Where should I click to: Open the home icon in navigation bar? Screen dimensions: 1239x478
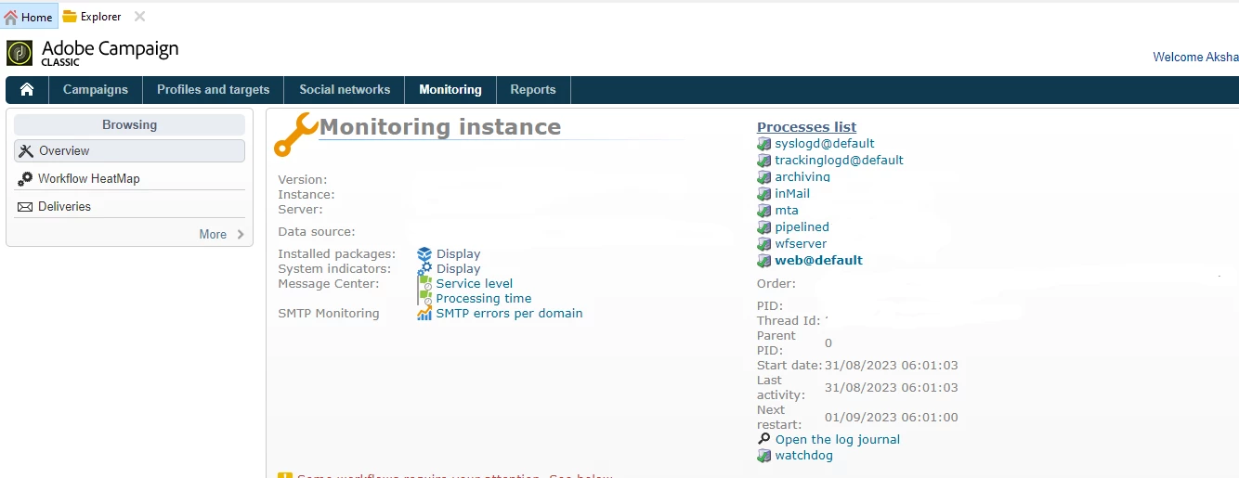27,89
